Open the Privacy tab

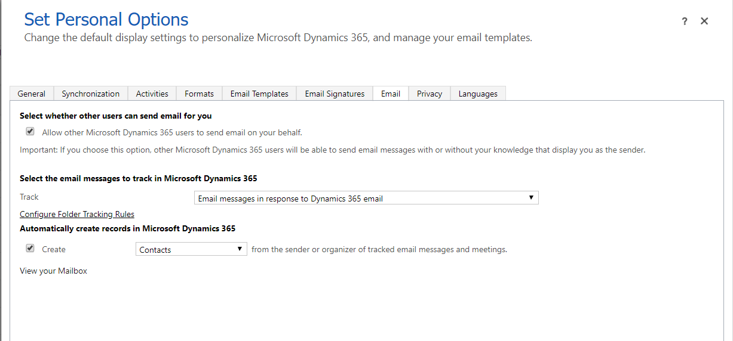pyautogui.click(x=430, y=94)
